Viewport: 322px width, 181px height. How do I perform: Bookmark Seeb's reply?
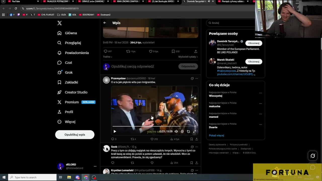191,163
